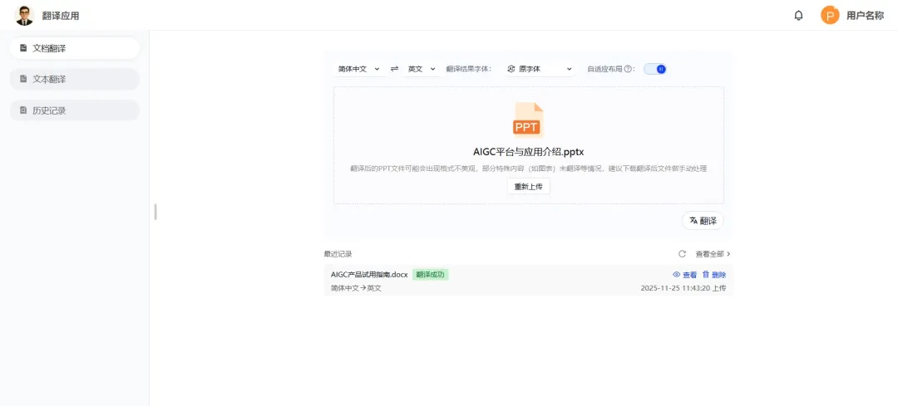Open the 原字体 font dropdown

tap(539, 69)
